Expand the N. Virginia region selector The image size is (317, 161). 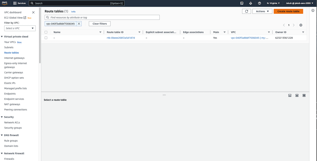click(x=273, y=3)
